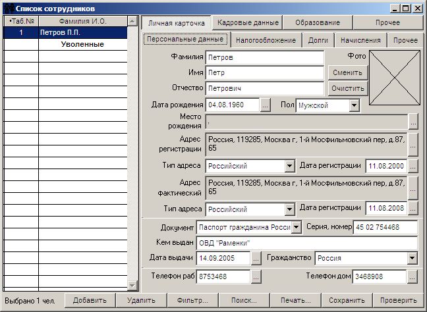Click into the Фамилия input field
Viewport: 427px width, 312px height.
264,58
